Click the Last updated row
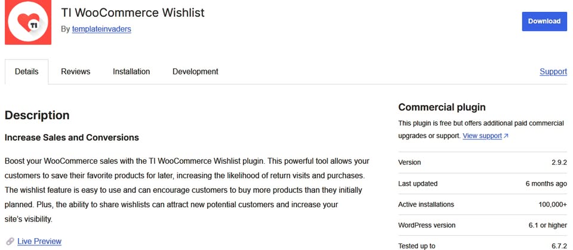Viewport: 573px width, 250px height. click(483, 184)
